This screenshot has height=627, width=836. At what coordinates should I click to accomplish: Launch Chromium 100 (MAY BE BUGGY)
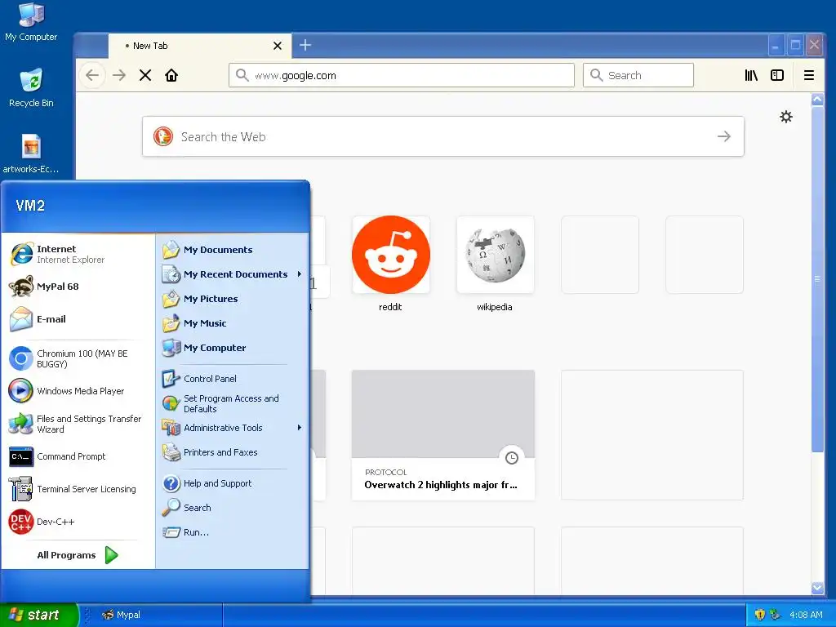[x=78, y=359]
